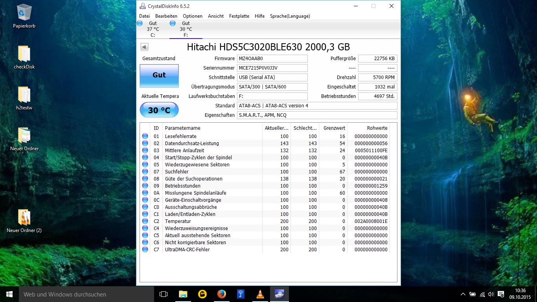Viewport: 537px width, 302px height.
Task: Open the Datei menu
Action: coord(144,16)
